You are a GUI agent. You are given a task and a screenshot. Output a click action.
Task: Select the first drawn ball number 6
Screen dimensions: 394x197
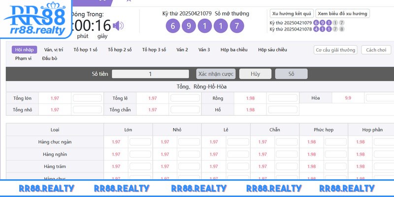coord(173,26)
